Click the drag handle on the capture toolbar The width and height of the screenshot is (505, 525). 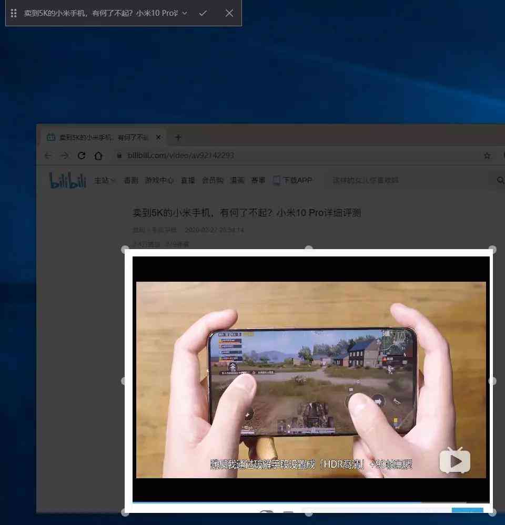point(13,13)
